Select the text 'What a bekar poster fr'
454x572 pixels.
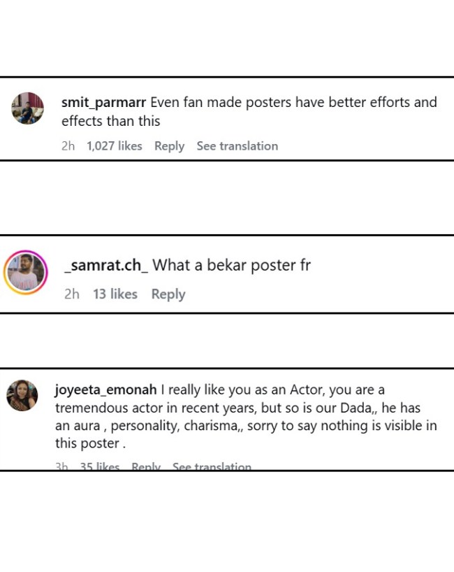coord(231,265)
